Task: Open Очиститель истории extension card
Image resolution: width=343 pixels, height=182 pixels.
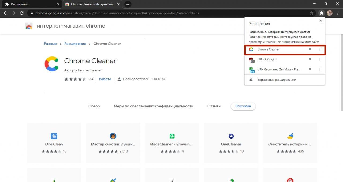Action: tap(290, 143)
